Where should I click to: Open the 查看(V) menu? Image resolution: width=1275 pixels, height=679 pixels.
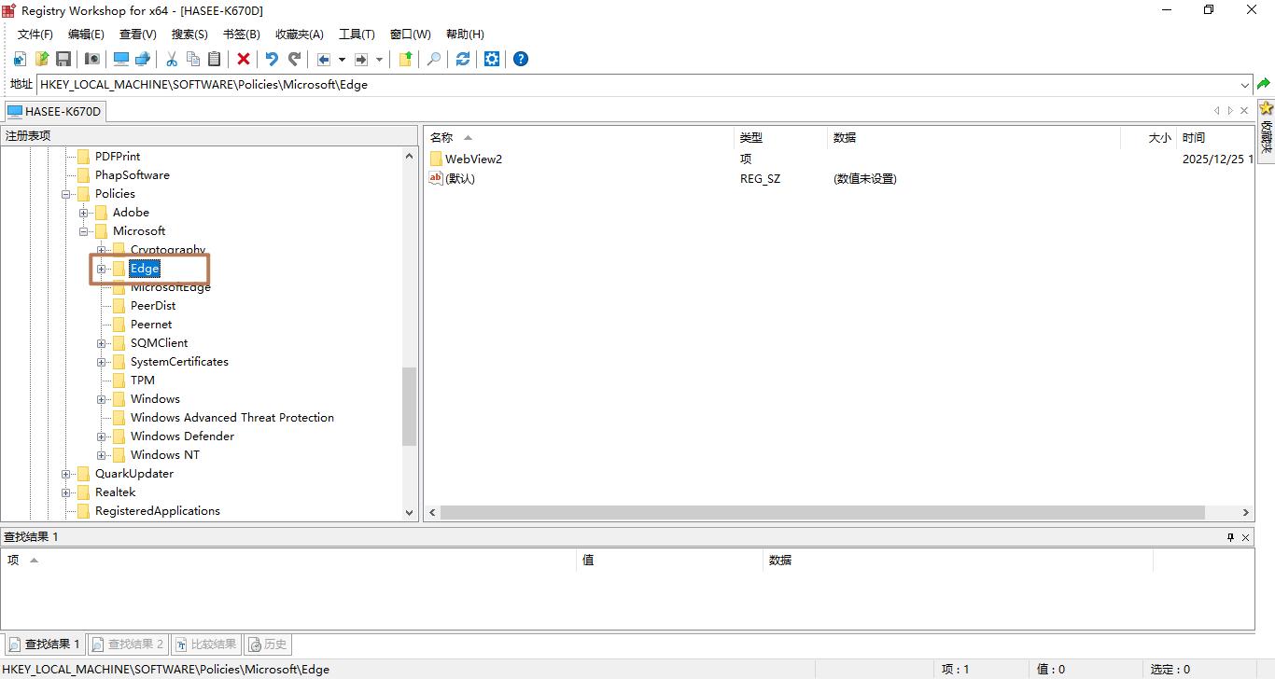click(x=138, y=35)
